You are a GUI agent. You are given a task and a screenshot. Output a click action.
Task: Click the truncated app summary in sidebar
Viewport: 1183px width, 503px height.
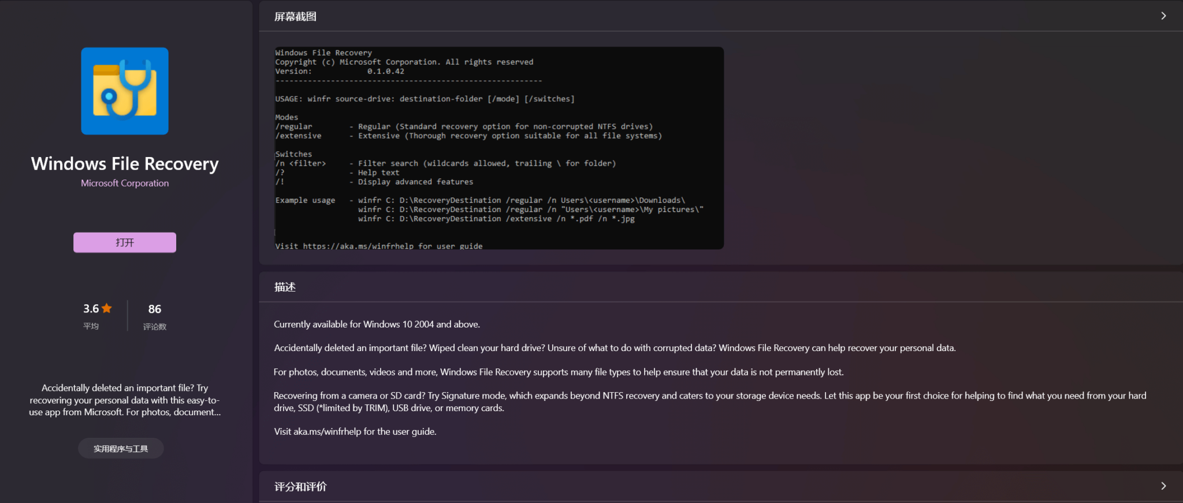pyautogui.click(x=125, y=400)
